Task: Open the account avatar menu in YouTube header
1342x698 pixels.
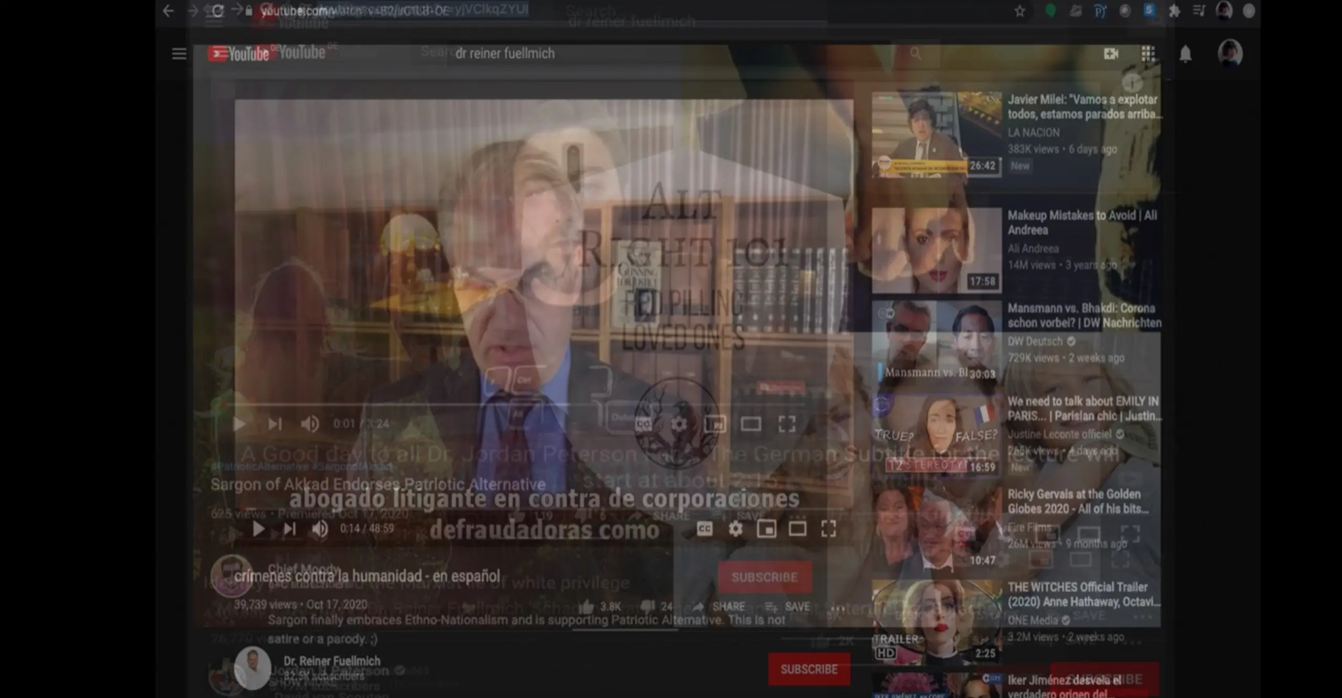Action: click(x=1230, y=53)
